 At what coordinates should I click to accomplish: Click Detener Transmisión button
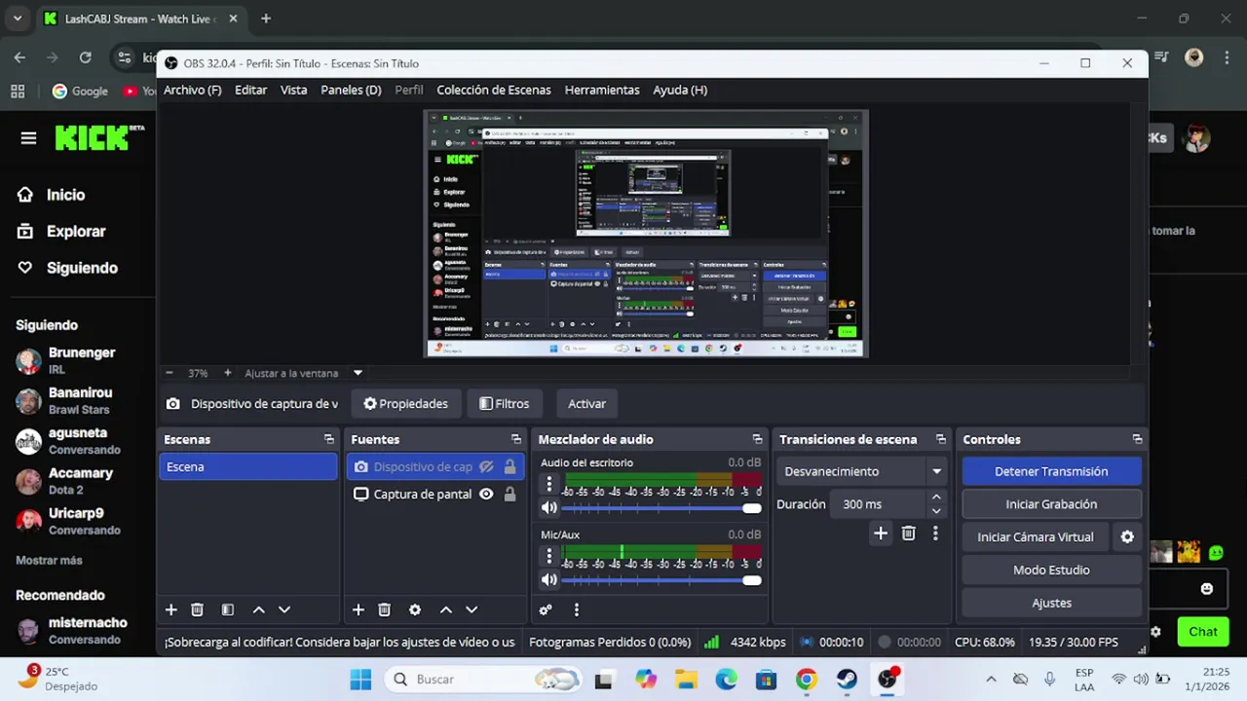[x=1051, y=471]
